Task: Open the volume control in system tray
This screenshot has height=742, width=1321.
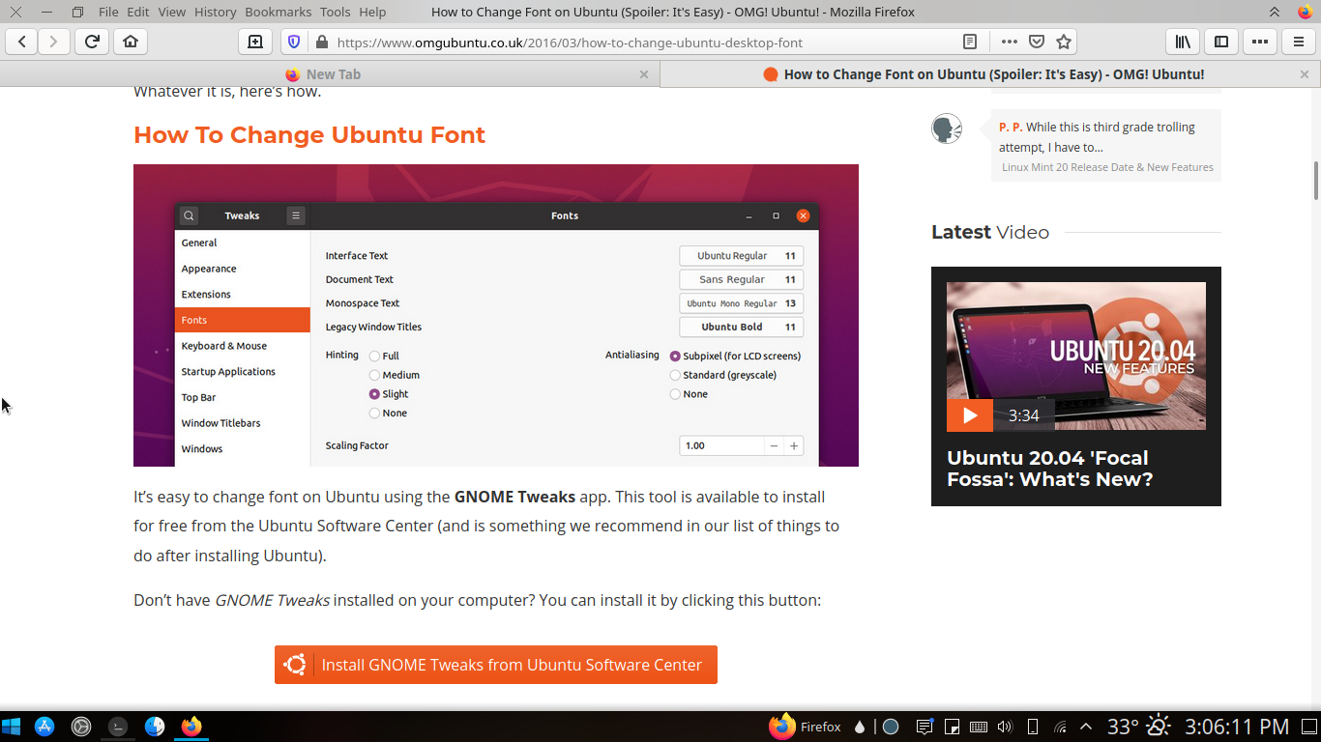Action: point(1005,727)
